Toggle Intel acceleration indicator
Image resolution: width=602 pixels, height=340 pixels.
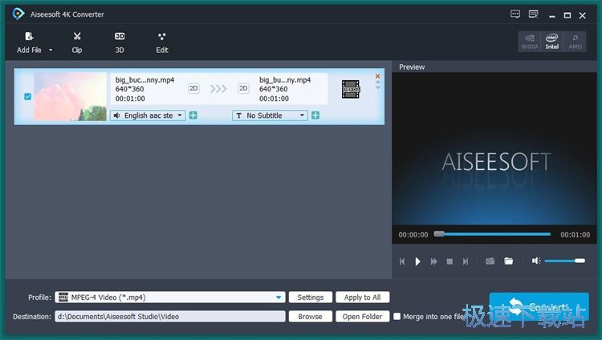point(551,42)
